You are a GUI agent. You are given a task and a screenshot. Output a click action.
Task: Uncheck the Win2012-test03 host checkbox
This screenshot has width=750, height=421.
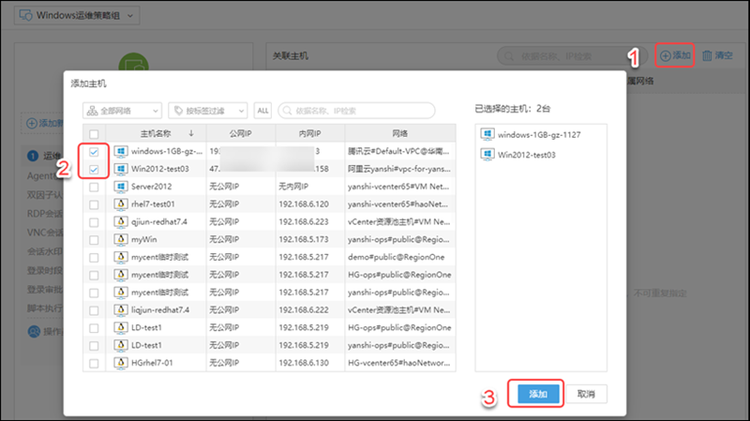click(94, 170)
